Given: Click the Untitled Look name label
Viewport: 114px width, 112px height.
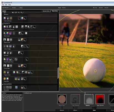Looking at the screenshot, I should pos(28,93).
